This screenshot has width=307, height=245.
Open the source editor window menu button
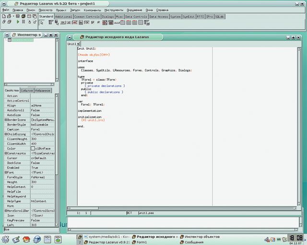70,37
